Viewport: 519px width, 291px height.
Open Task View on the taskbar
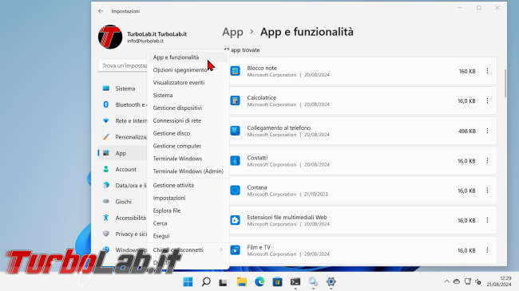click(x=224, y=281)
